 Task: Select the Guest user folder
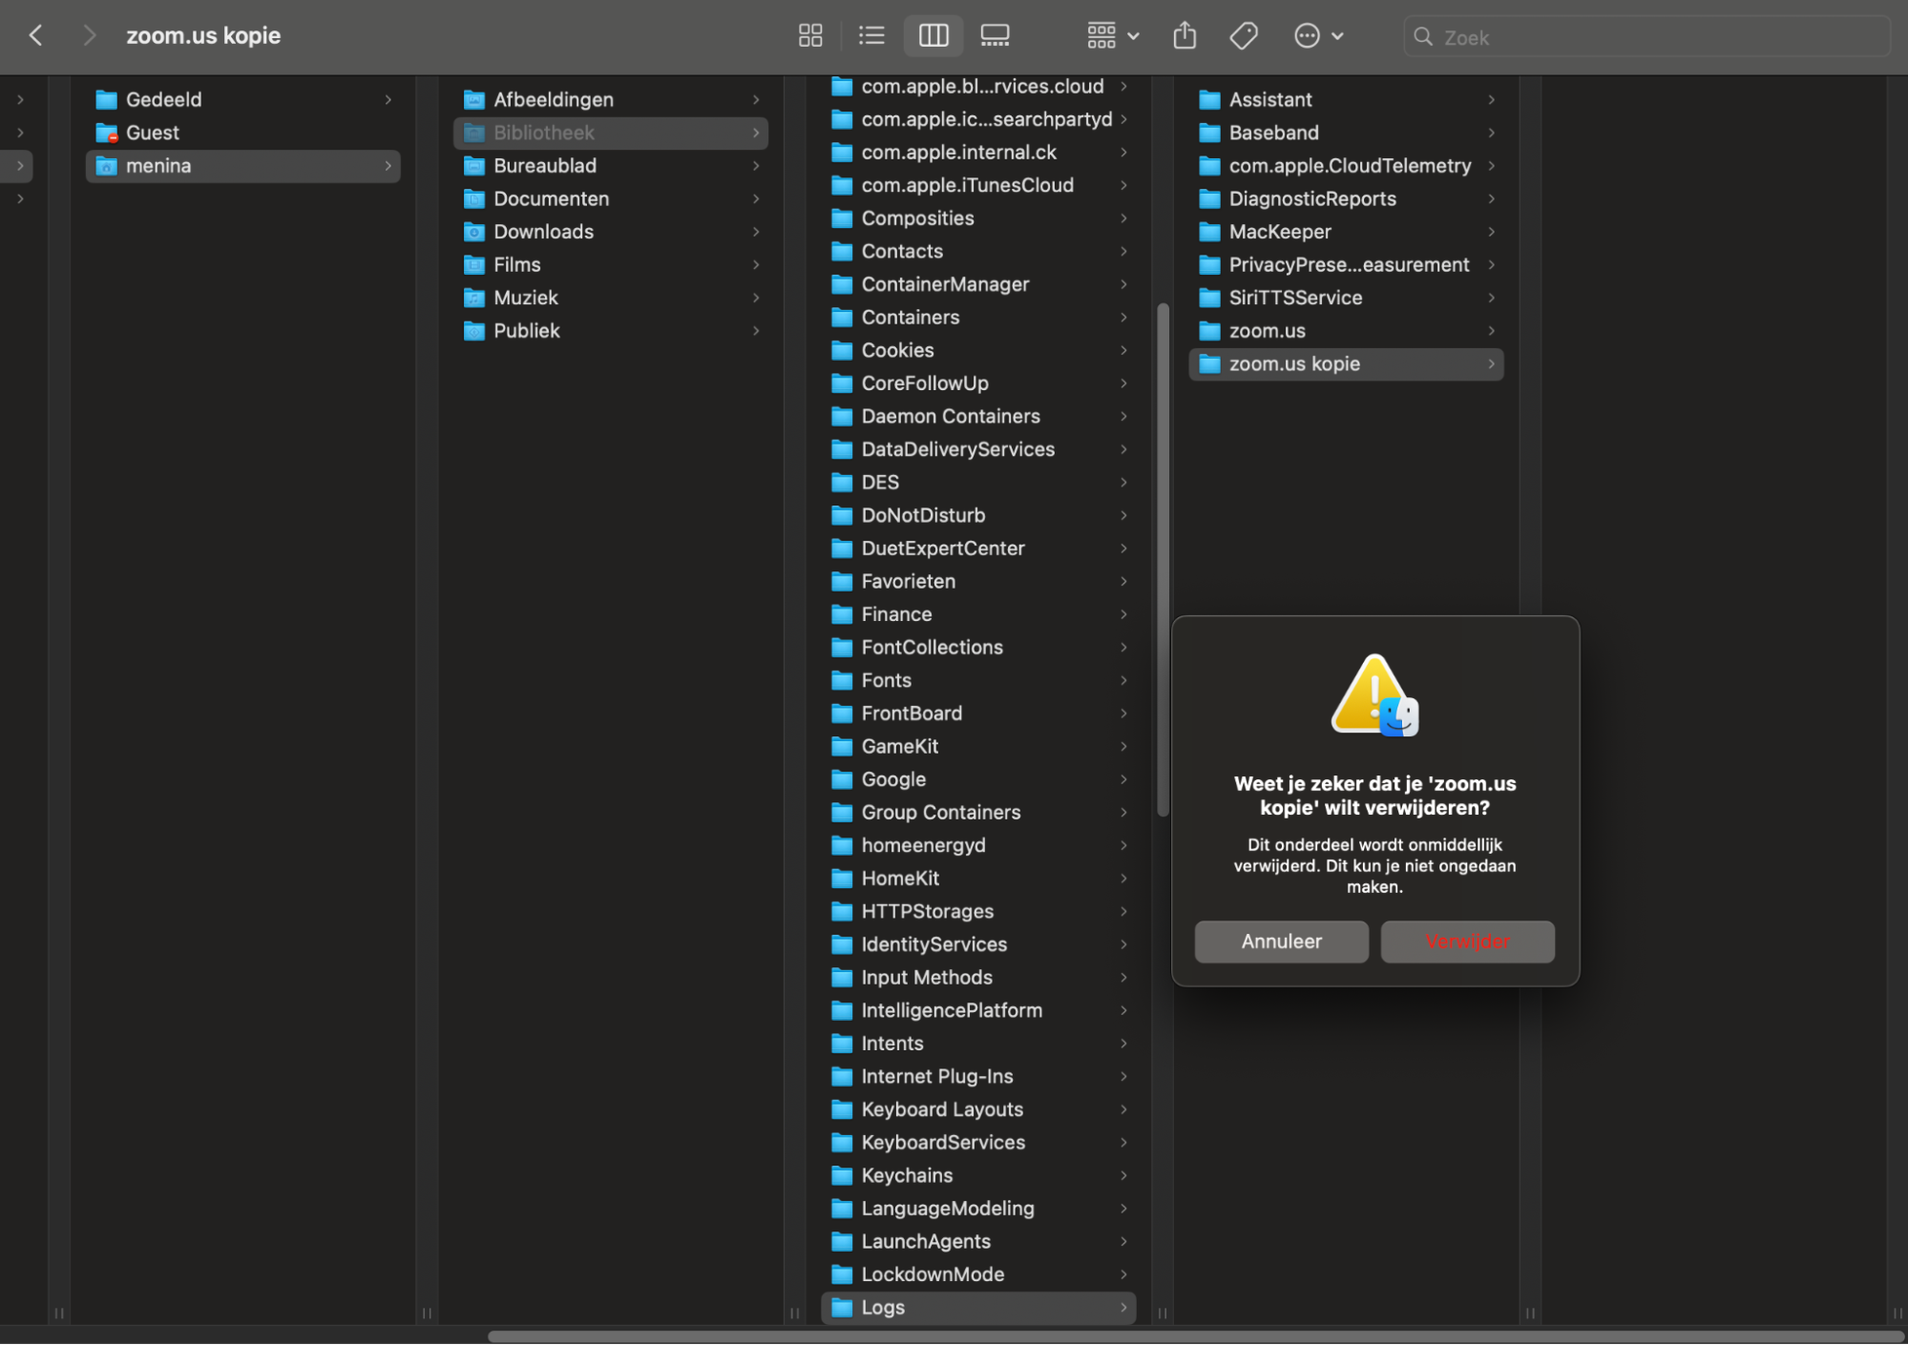click(152, 133)
